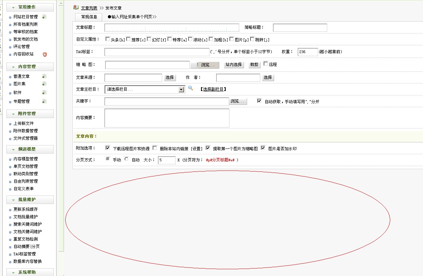Open TAG标签管理 menu item
Viewport: 423px width, 276px height.
[25, 254]
